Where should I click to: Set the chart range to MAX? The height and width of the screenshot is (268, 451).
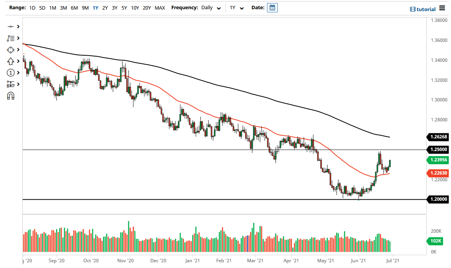tap(160, 7)
